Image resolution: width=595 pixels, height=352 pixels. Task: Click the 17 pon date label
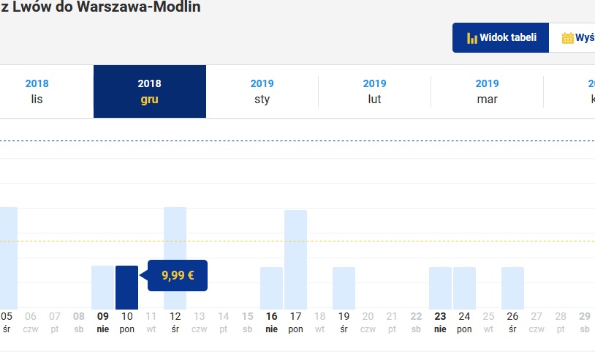pyautogui.click(x=295, y=323)
